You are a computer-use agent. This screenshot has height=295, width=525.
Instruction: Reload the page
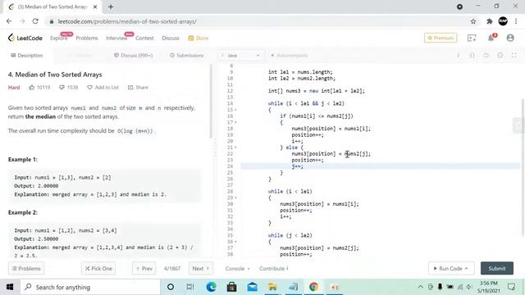click(35, 21)
